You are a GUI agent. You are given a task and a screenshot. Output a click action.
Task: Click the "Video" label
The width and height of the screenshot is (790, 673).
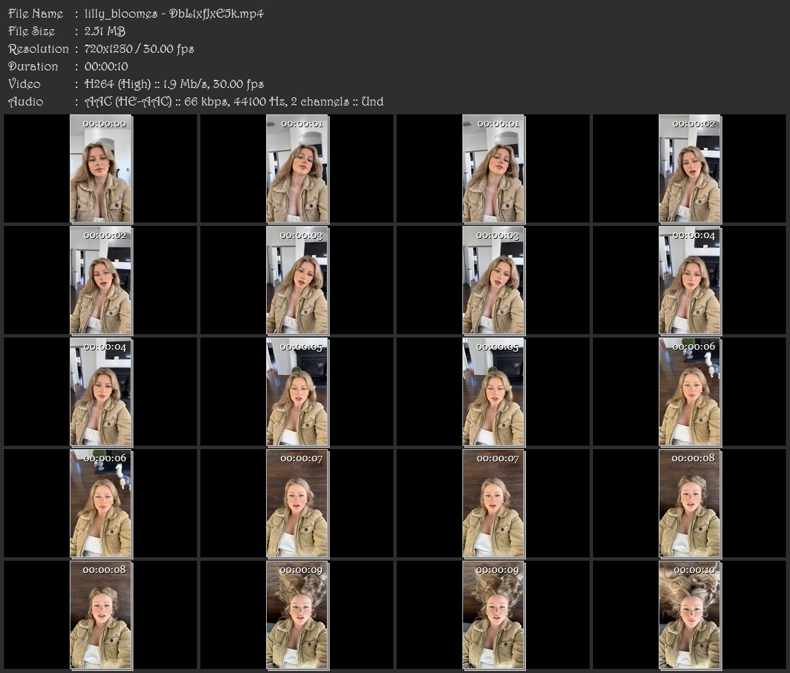click(24, 84)
